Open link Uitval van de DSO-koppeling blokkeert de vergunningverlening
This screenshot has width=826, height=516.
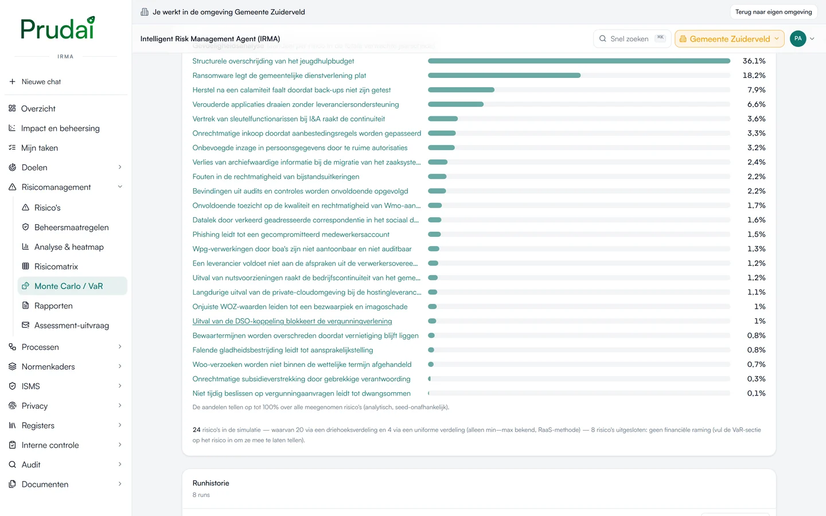pos(292,321)
